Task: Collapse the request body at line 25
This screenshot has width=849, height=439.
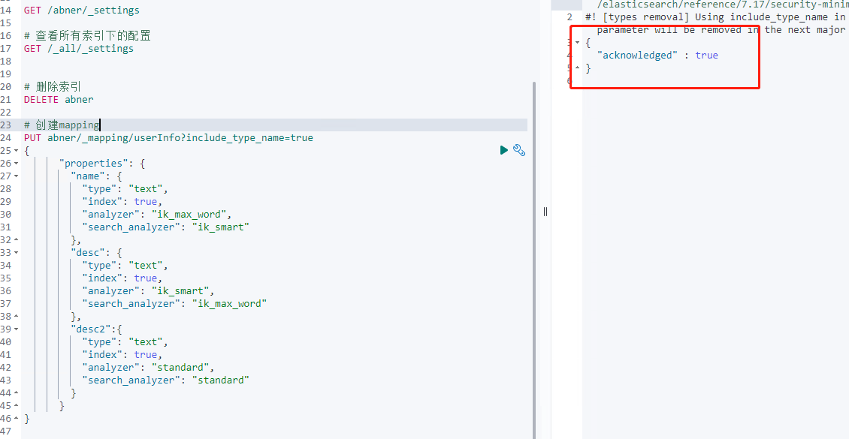Action: coord(17,150)
